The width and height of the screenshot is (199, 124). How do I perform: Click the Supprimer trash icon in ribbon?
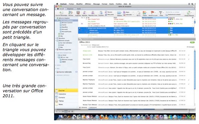click(78, 13)
